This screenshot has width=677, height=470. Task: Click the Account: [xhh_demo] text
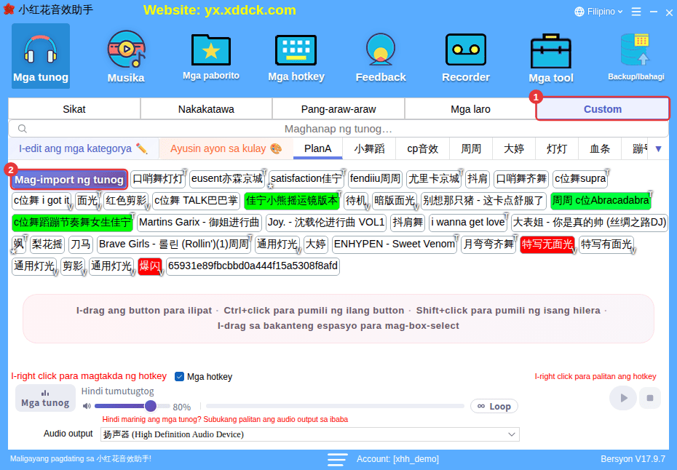point(397,459)
